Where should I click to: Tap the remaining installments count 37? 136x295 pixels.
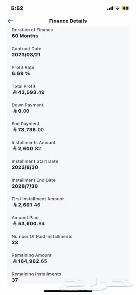pos(15,280)
